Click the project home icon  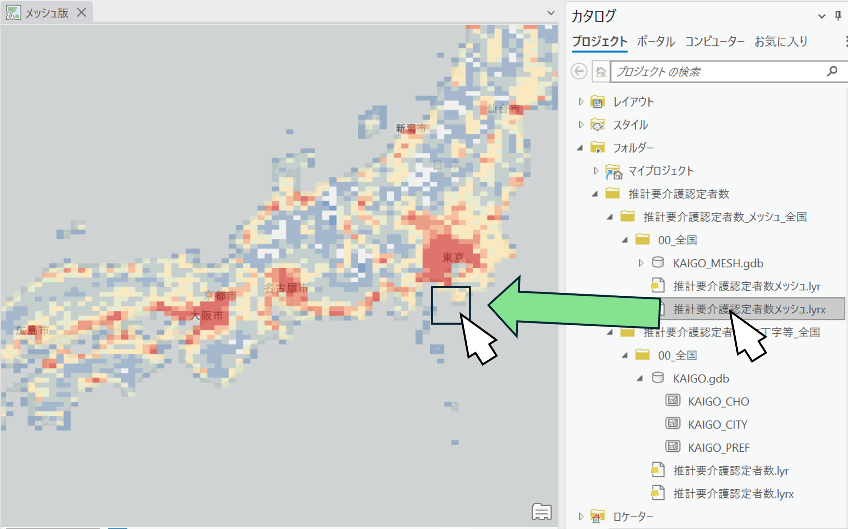[601, 72]
